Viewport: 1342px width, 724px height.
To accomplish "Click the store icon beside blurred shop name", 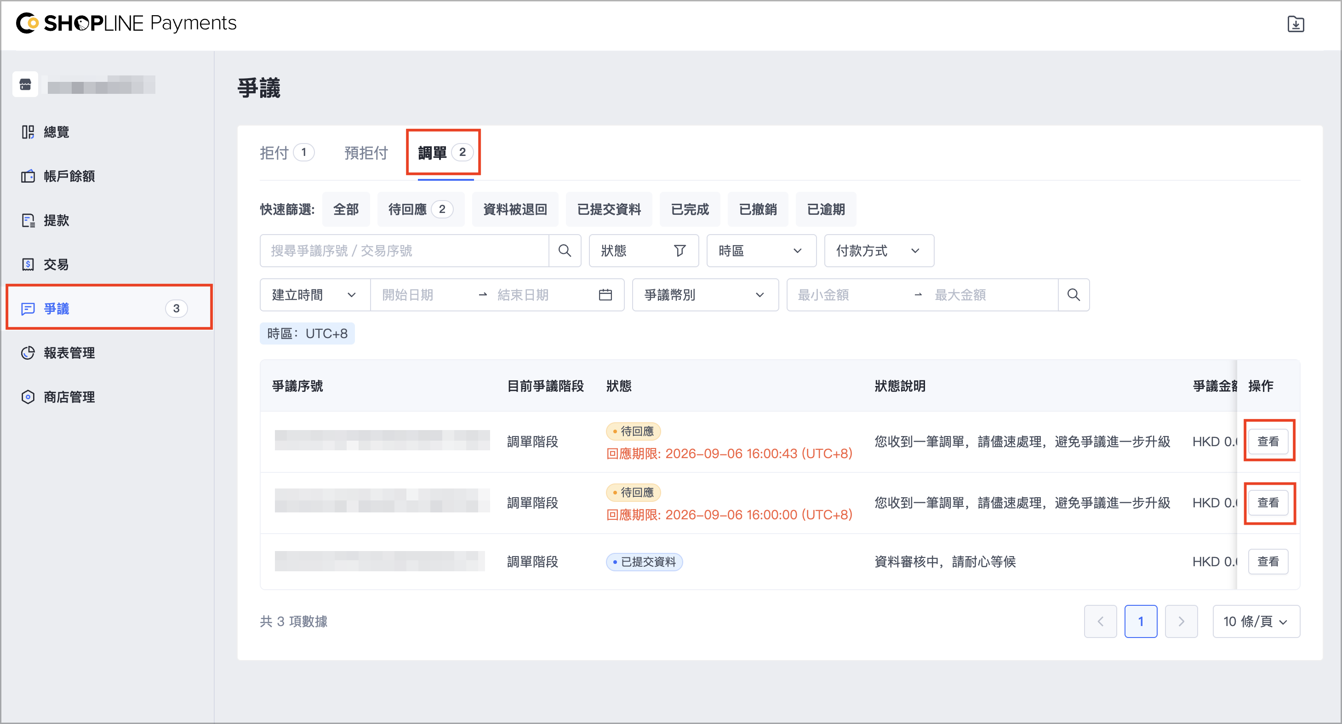I will [x=25, y=85].
